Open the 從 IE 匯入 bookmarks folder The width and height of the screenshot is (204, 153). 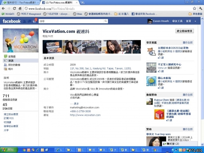(122, 14)
